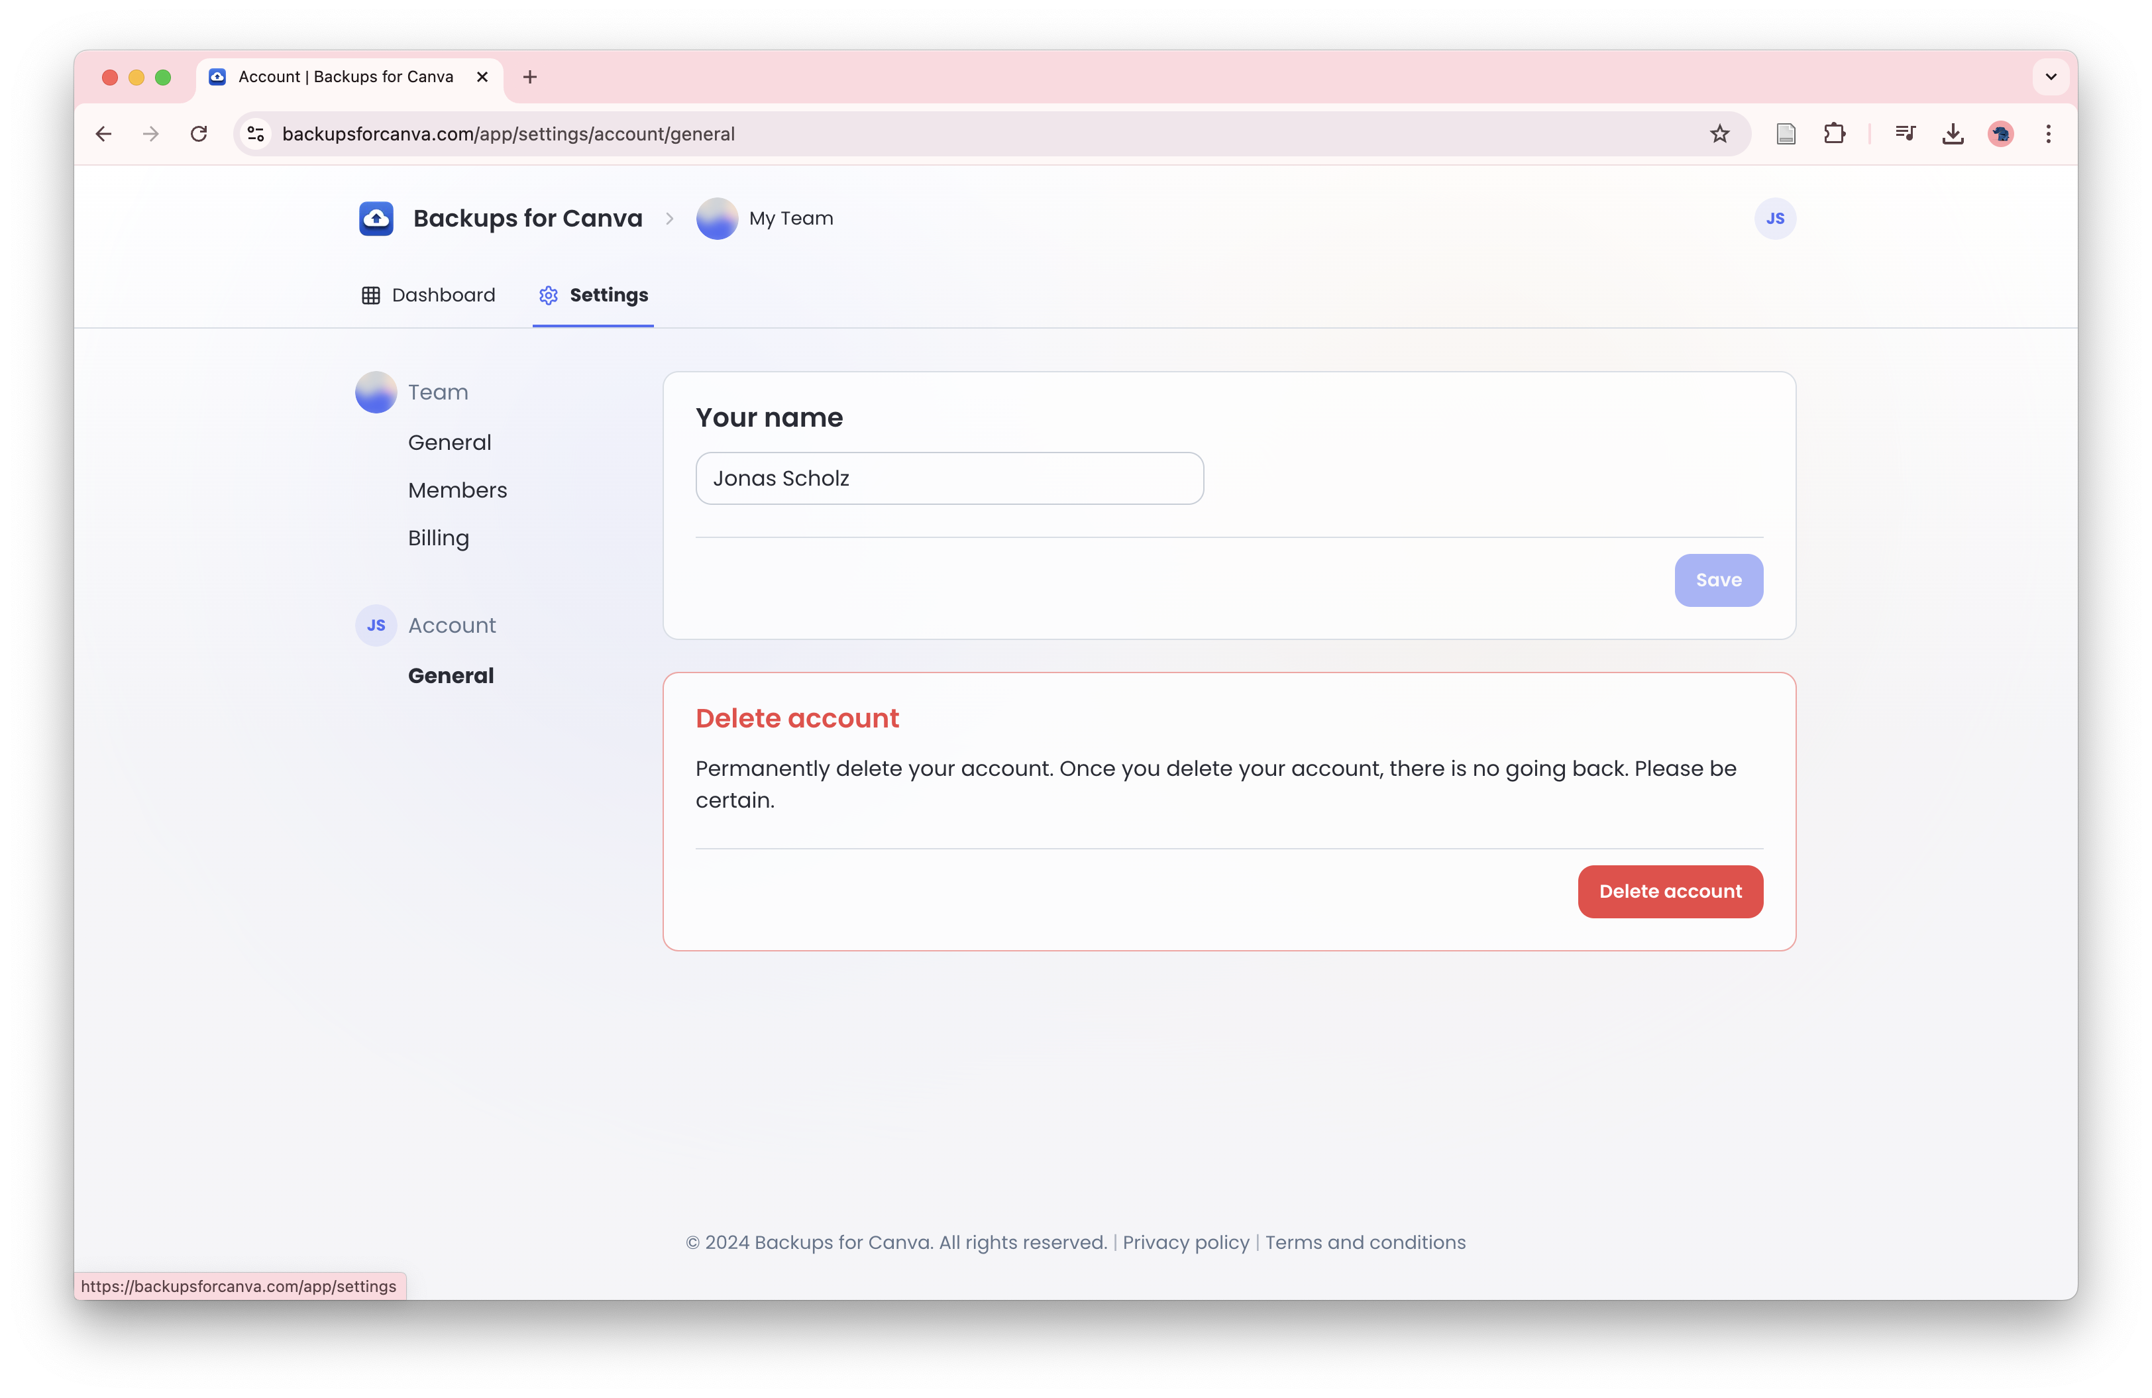
Task: Open Chrome profile avatar
Action: click(2000, 134)
